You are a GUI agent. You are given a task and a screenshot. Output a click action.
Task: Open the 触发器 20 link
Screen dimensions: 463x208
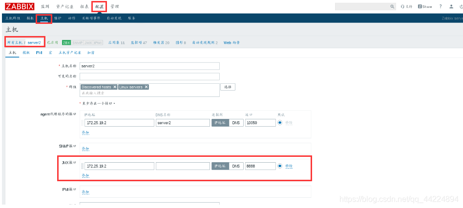point(161,42)
